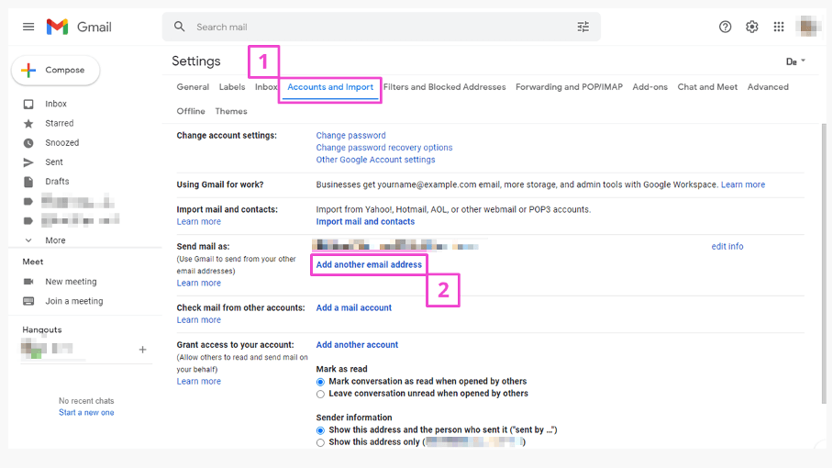Click the No recent chats text

coord(86,401)
